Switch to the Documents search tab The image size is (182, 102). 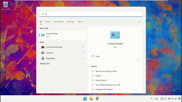[x=58, y=22]
